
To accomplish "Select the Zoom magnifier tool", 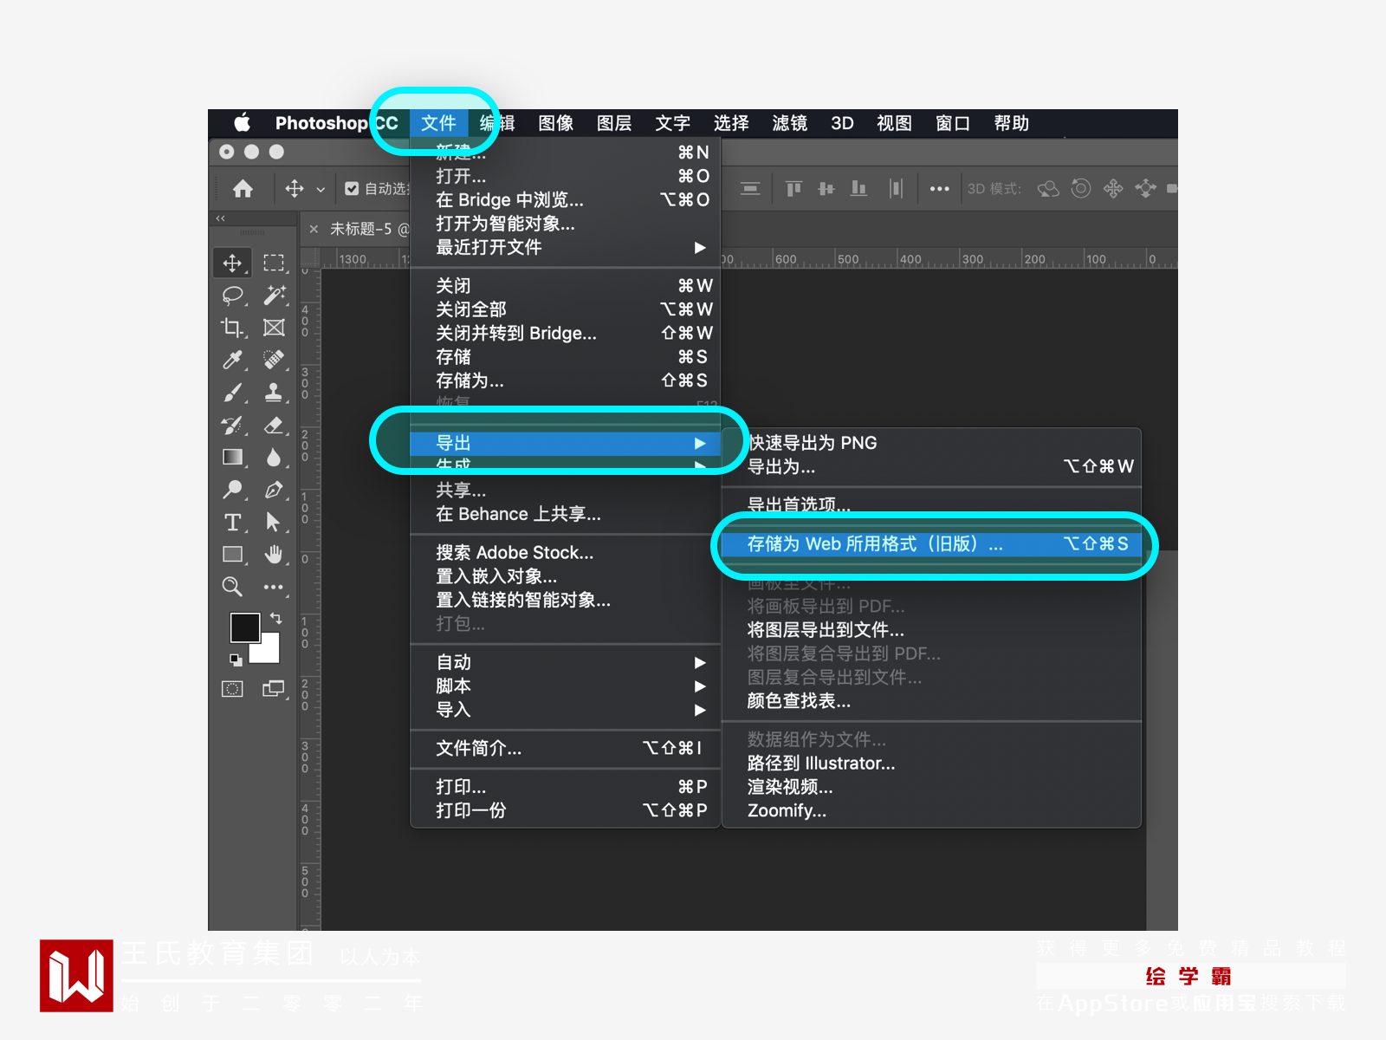I will (232, 587).
